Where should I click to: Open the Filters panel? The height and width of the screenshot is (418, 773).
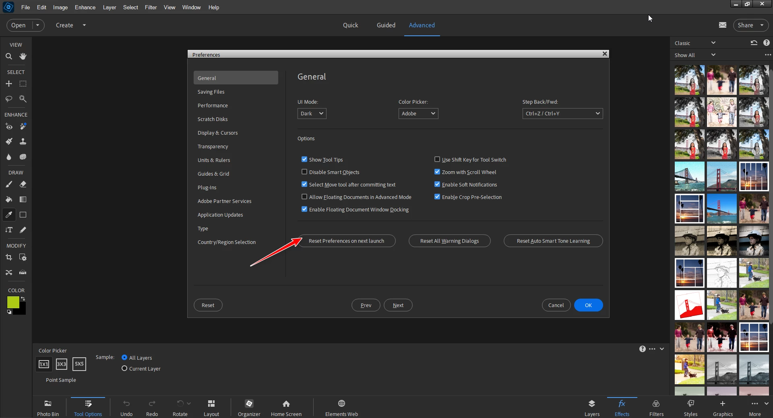(x=656, y=408)
